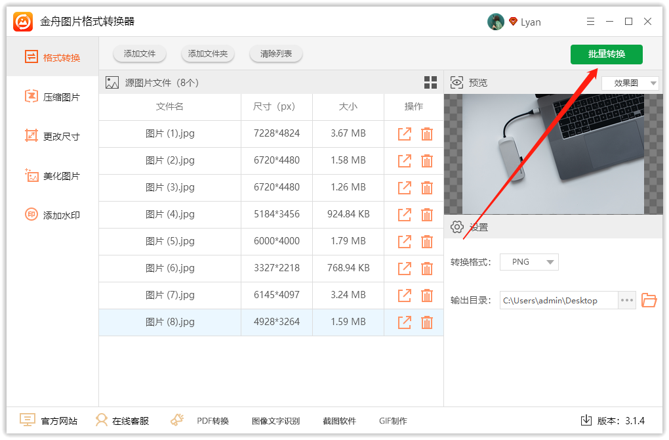
Task: Click the 添加文件夹 button
Action: click(208, 54)
